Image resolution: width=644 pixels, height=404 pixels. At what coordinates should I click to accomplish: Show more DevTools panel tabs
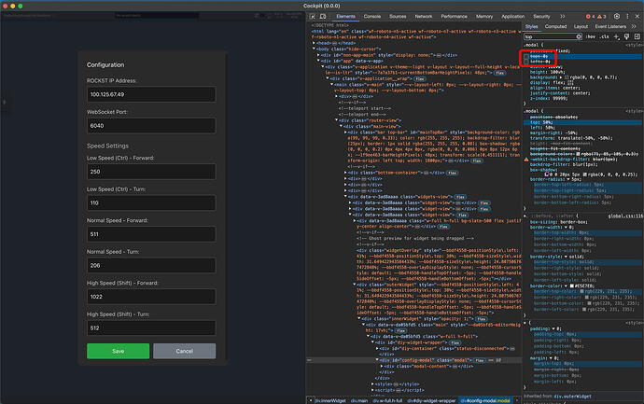point(562,17)
